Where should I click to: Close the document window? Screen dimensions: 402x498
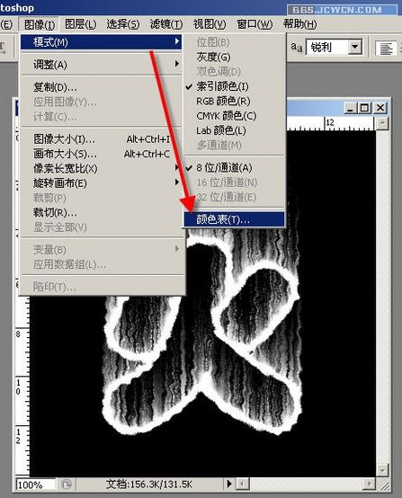[380, 108]
